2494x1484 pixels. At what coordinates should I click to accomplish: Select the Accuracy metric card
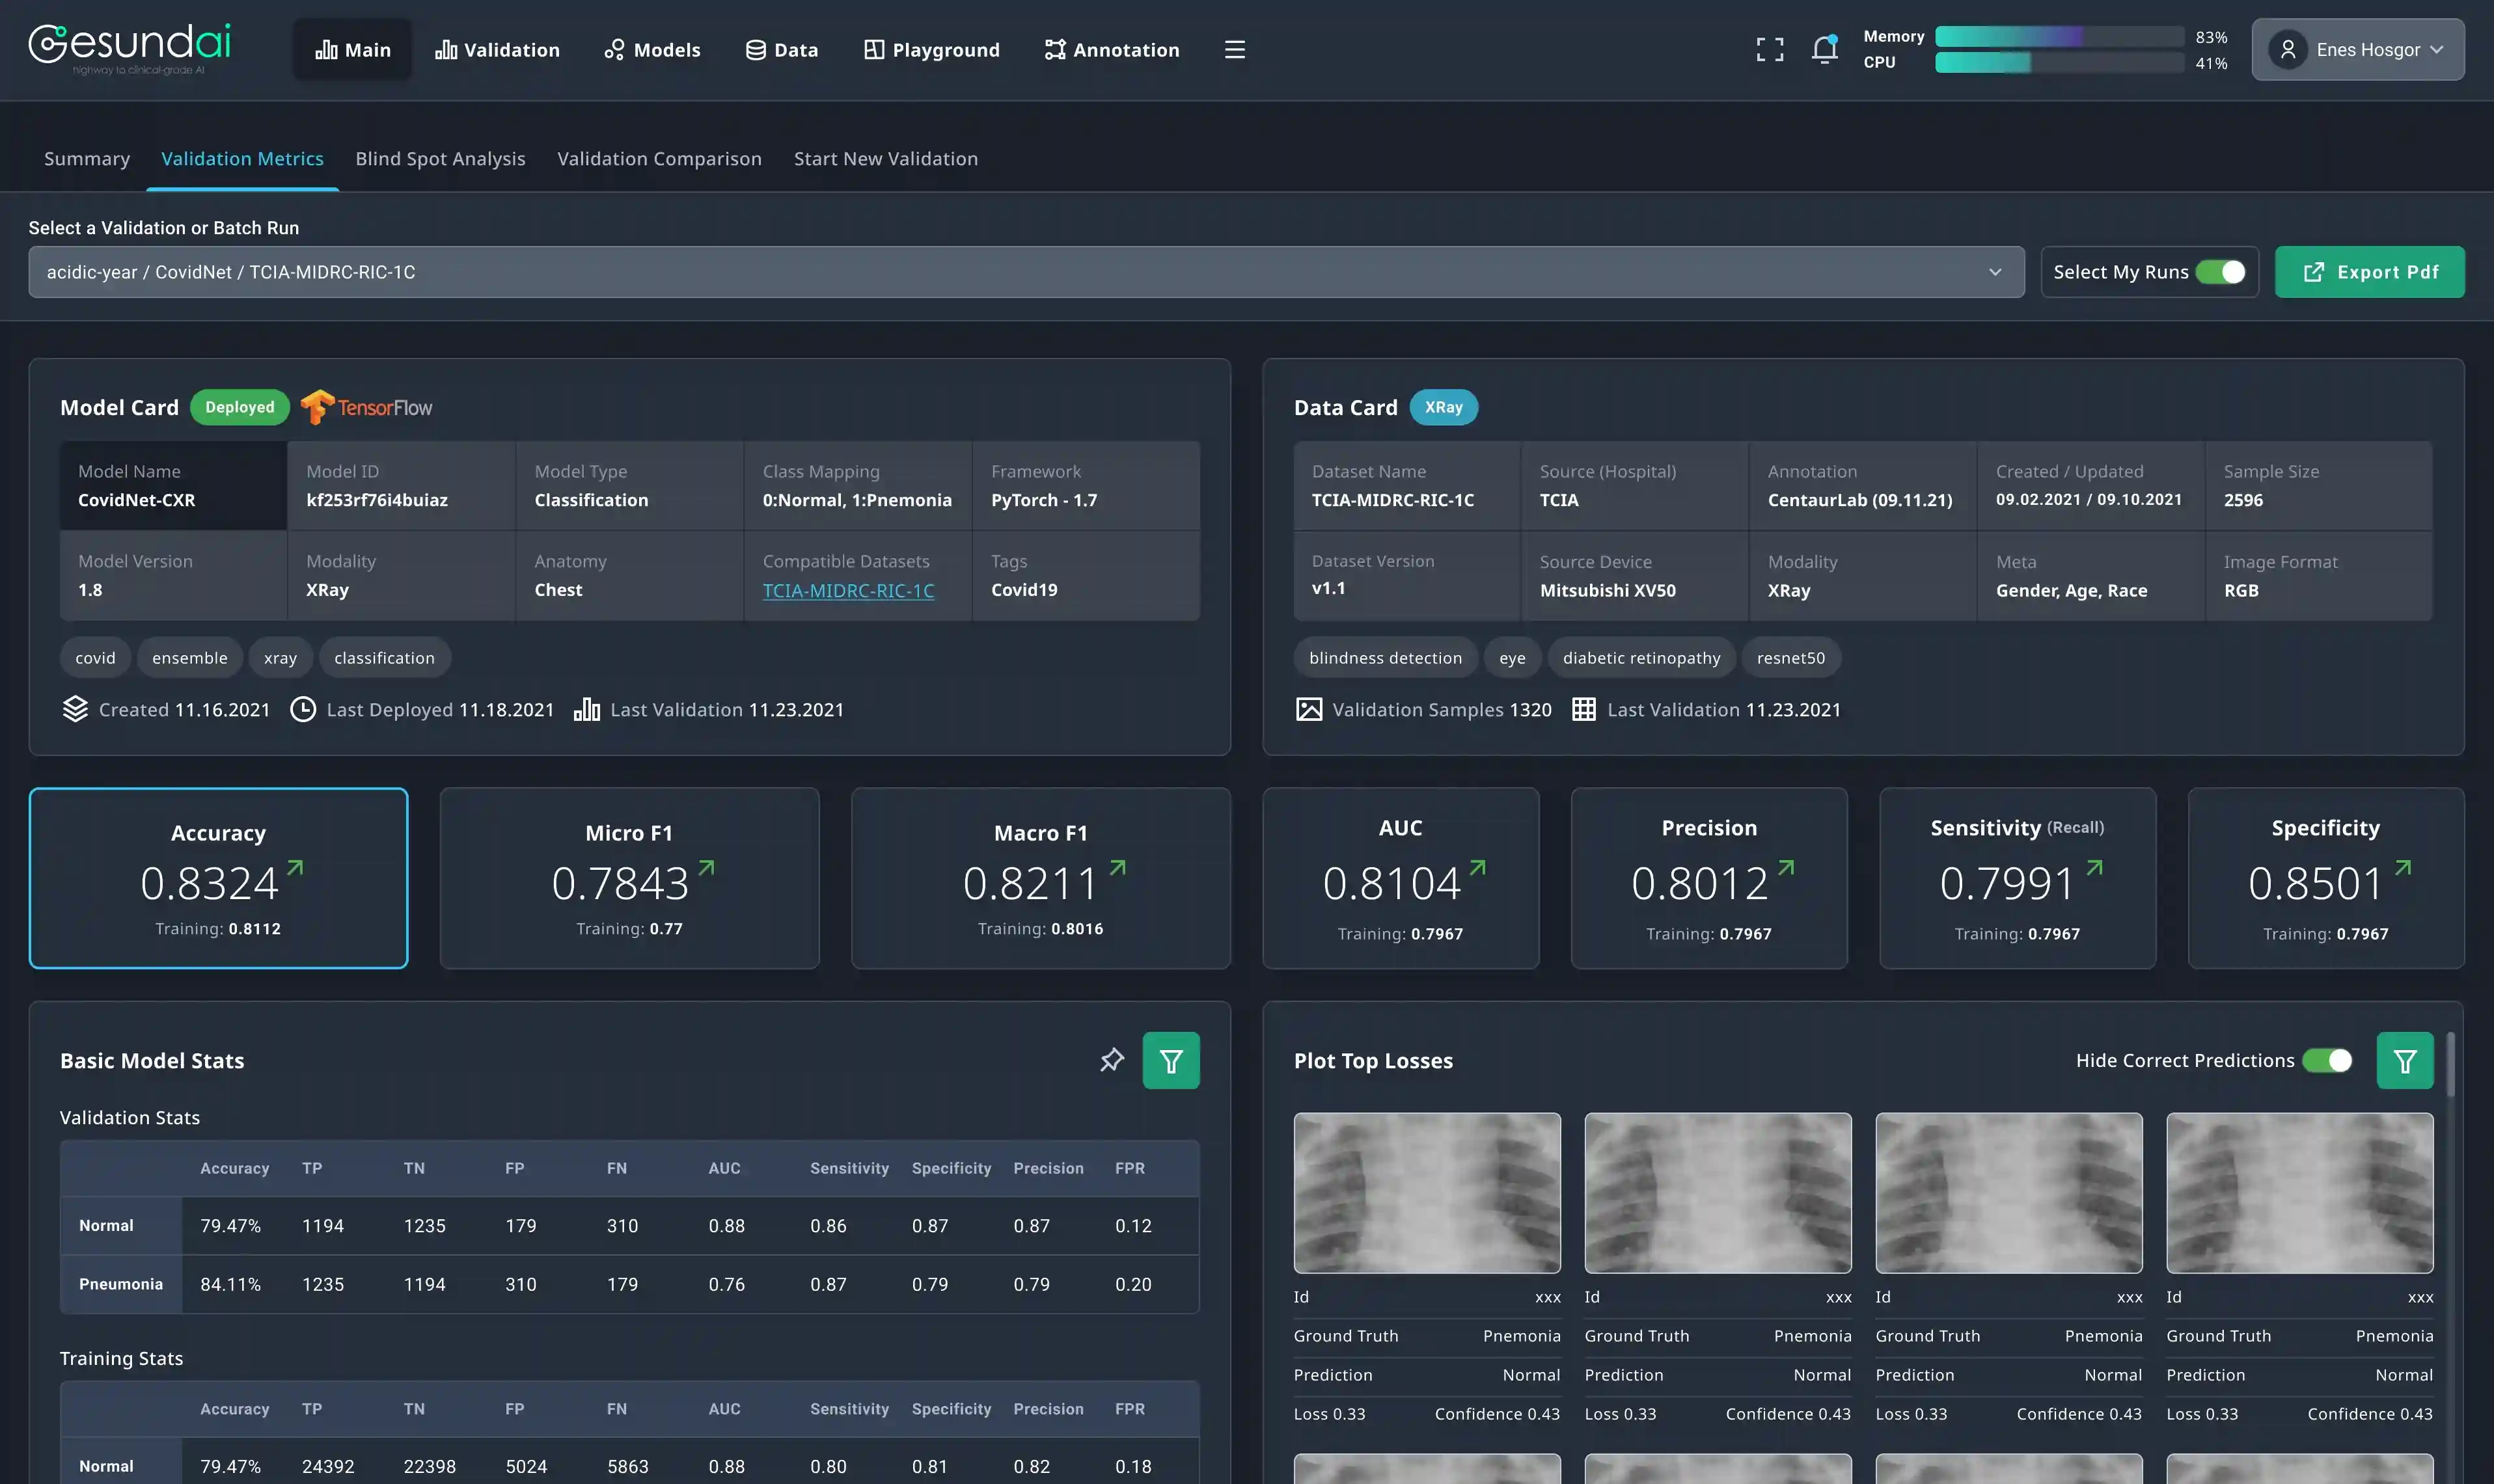tap(218, 878)
